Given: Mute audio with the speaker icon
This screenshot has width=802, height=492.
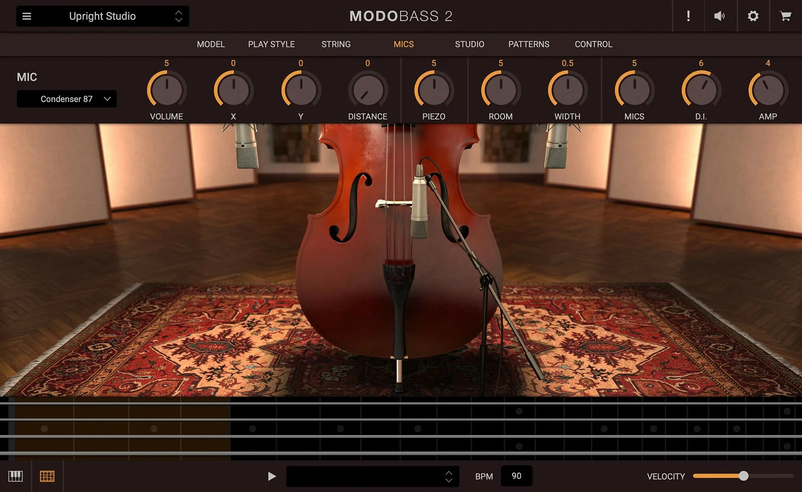Looking at the screenshot, I should click(720, 16).
